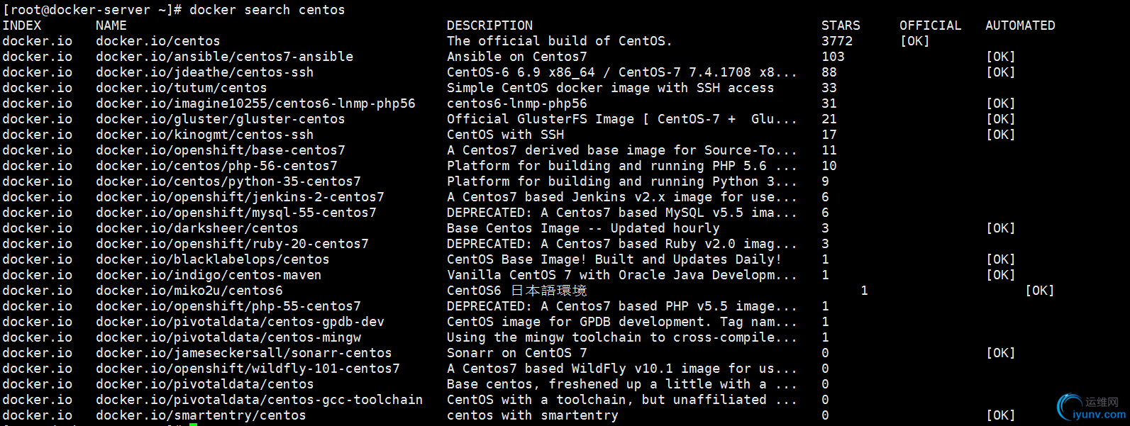The width and height of the screenshot is (1130, 426).
Task: Select the DESCRIPTION column header
Action: [x=489, y=26]
